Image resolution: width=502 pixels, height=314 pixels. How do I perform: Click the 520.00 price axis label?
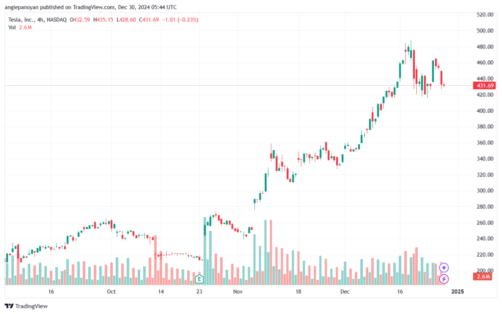click(x=485, y=14)
